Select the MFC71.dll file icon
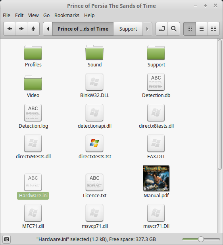This screenshot has height=245, width=223. [33, 213]
